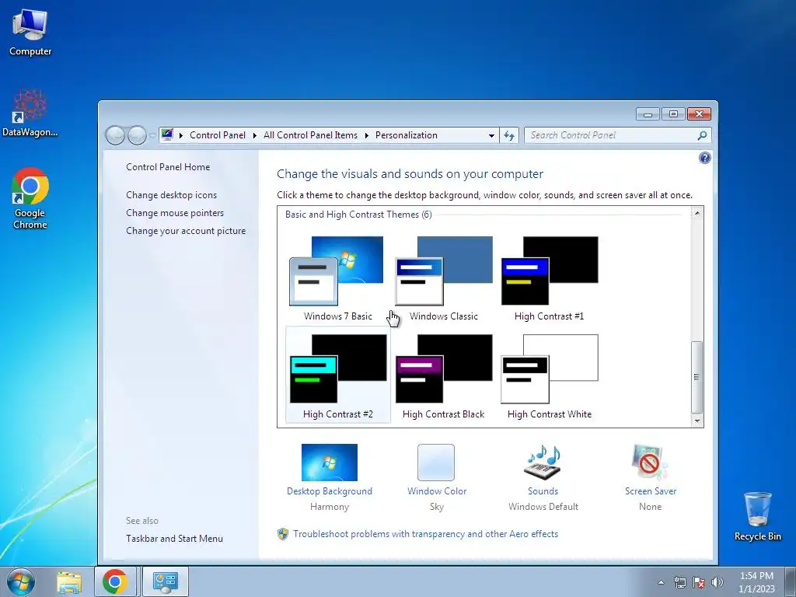796x597 pixels.
Task: Select the Windows Classic theme
Action: click(444, 278)
